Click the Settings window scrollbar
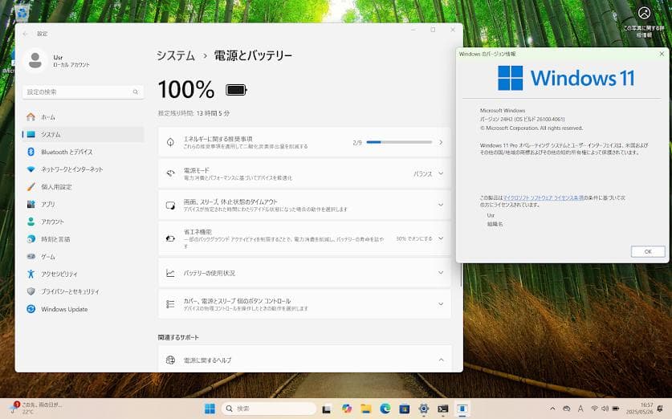Viewport: 672px width, 419px height. pos(461,275)
